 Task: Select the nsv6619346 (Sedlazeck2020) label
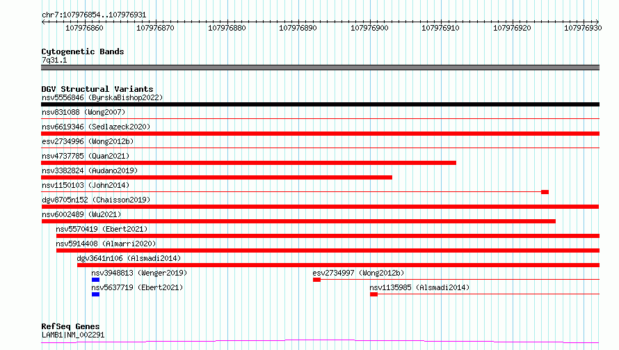click(x=96, y=127)
